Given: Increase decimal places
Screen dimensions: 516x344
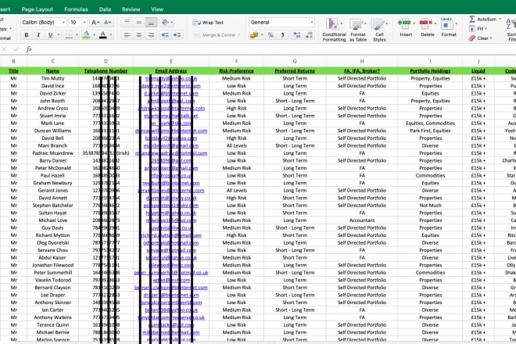Looking at the screenshot, I should (x=296, y=35).
